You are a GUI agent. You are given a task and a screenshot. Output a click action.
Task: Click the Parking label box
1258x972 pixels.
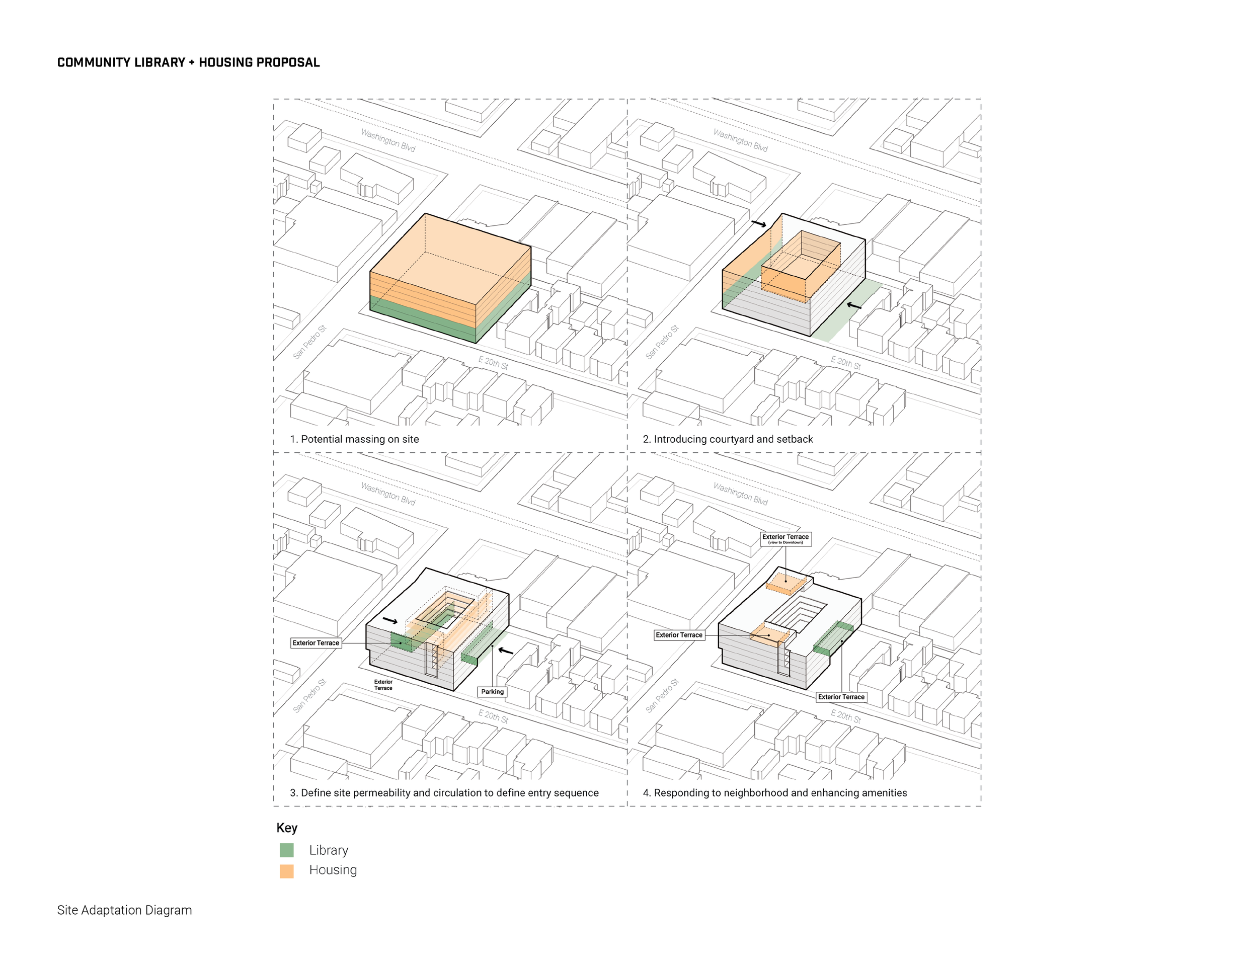[x=492, y=692]
